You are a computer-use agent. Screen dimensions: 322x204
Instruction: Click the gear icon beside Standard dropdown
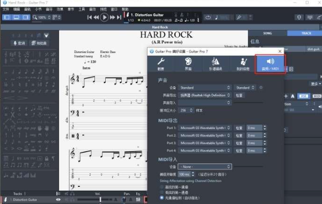tap(261, 88)
